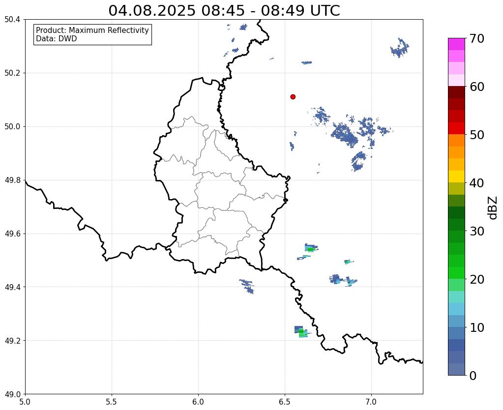Screen dimensions: 503x410
Task: Click the colorbar tick label 70
Action: point(477,38)
